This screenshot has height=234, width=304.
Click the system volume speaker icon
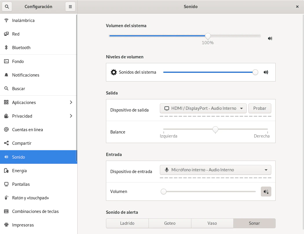270,38
